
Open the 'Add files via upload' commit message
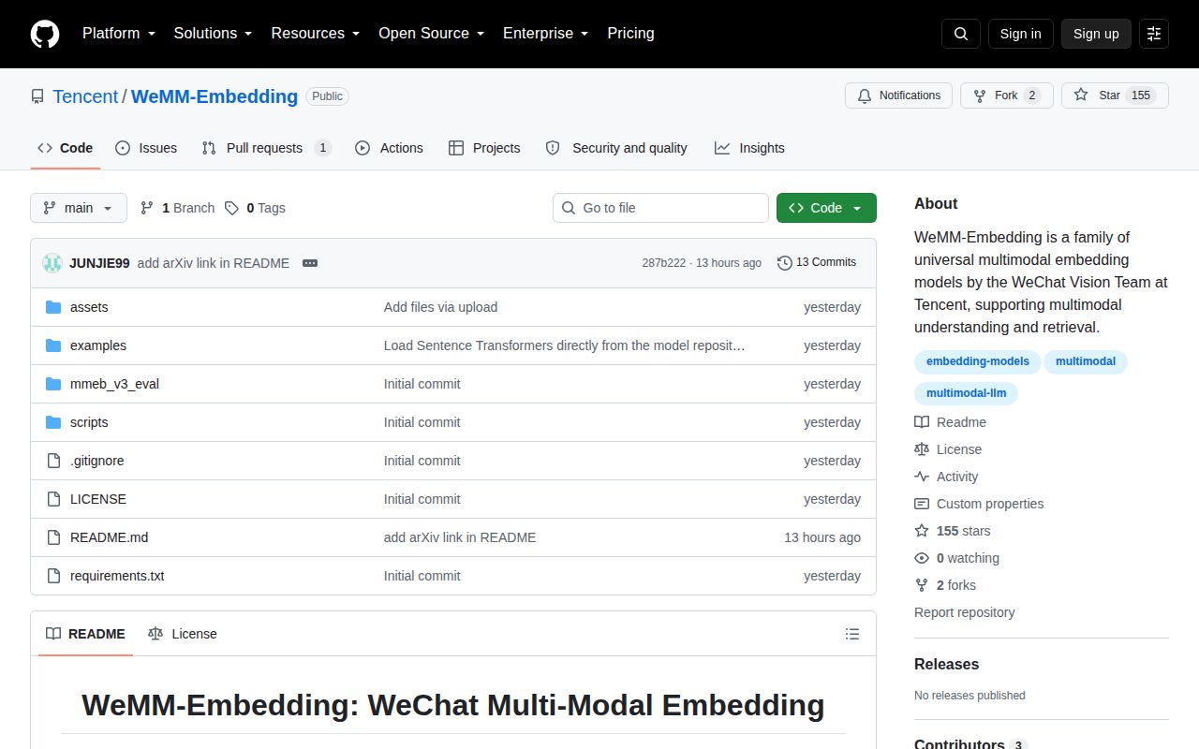(440, 307)
